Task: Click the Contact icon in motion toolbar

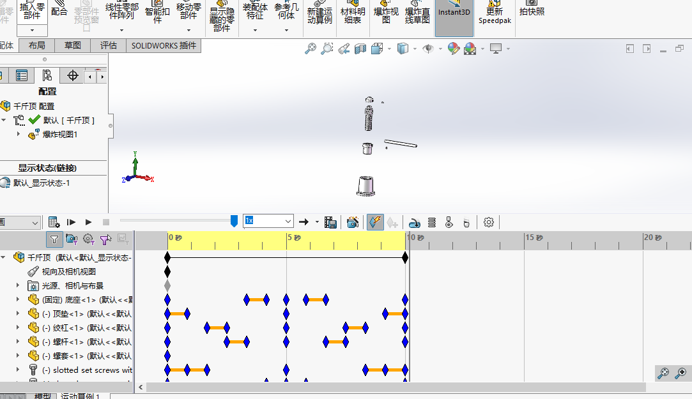Action: point(449,223)
